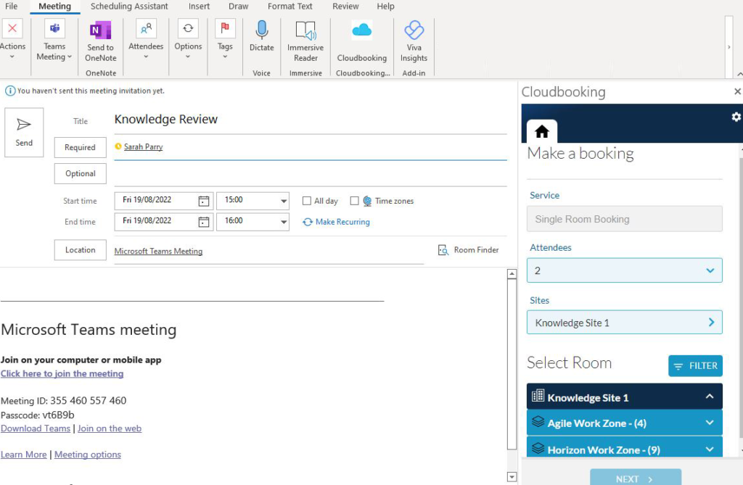Expand Horizon Work Zone - (9)
Screen dimensions: 743x485
tap(625, 448)
